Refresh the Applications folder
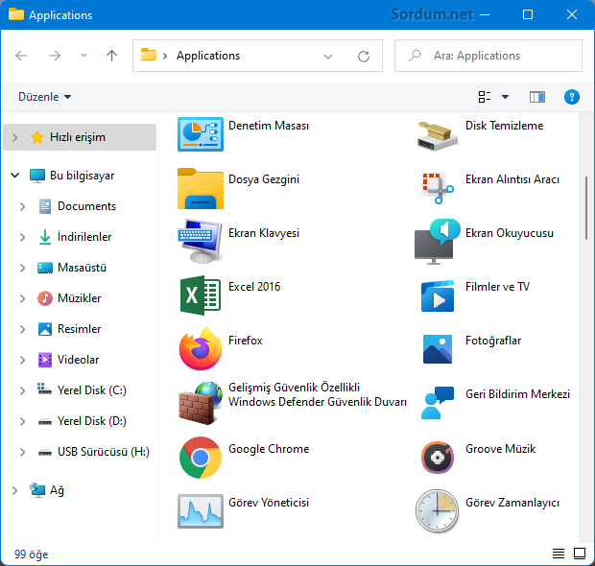 point(364,57)
